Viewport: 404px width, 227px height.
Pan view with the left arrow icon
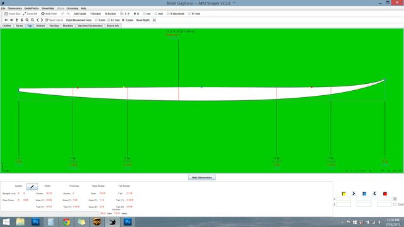[x=6, y=20]
